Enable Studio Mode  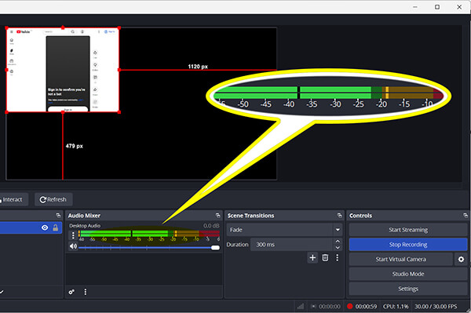408,274
